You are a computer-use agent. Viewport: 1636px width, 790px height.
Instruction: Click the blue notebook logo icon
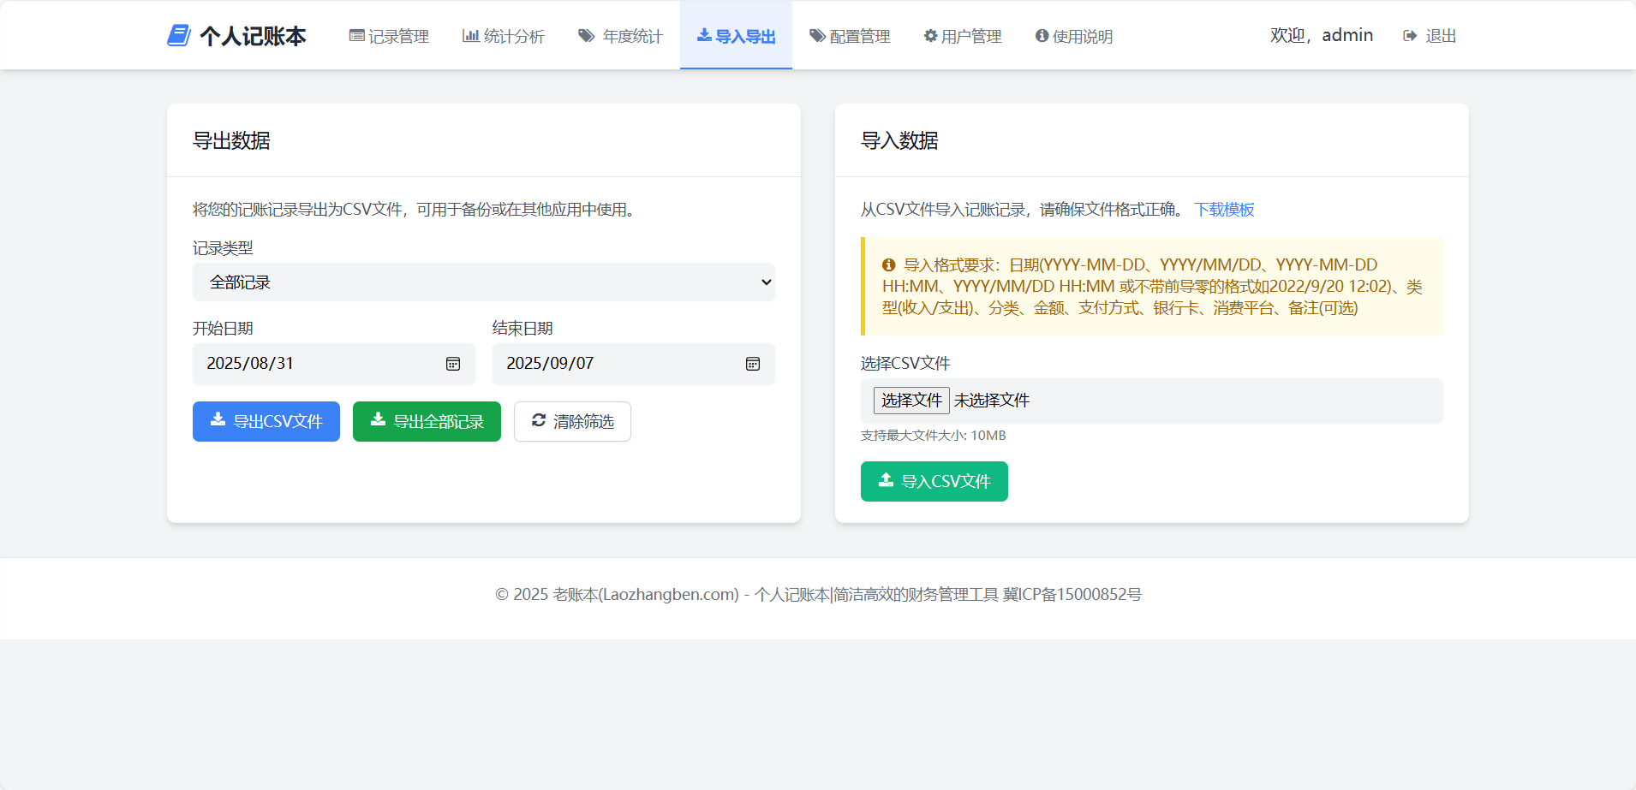178,36
